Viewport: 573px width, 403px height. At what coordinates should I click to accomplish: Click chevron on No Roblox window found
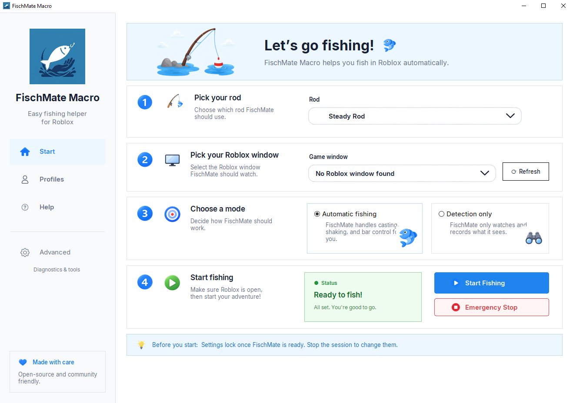[485, 173]
